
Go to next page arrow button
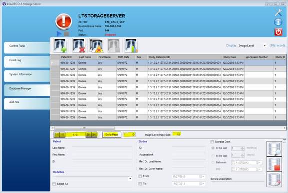point(89,135)
